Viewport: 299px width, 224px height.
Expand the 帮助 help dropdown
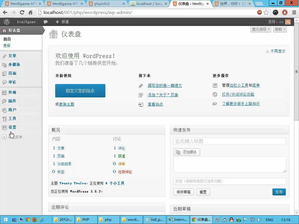(x=280, y=29)
